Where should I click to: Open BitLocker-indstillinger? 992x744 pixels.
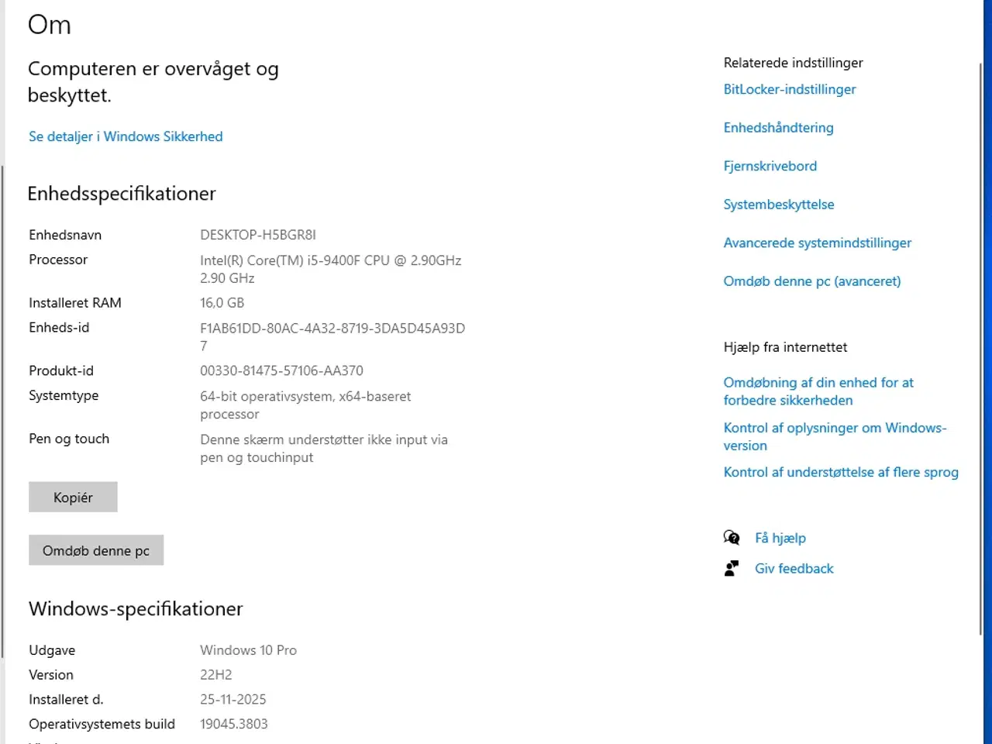point(789,89)
